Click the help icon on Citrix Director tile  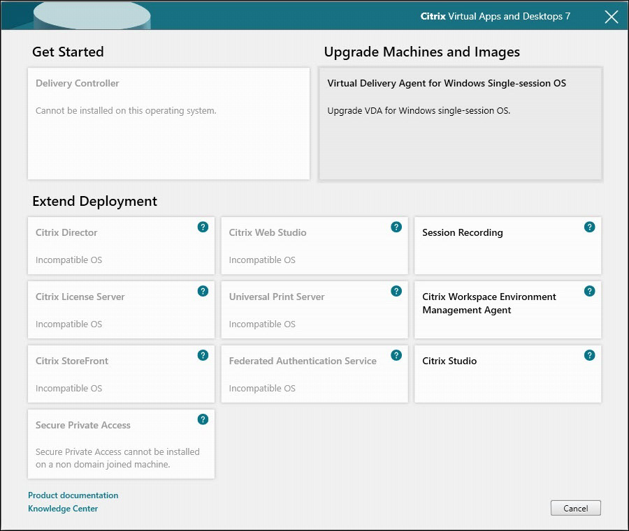pos(203,227)
